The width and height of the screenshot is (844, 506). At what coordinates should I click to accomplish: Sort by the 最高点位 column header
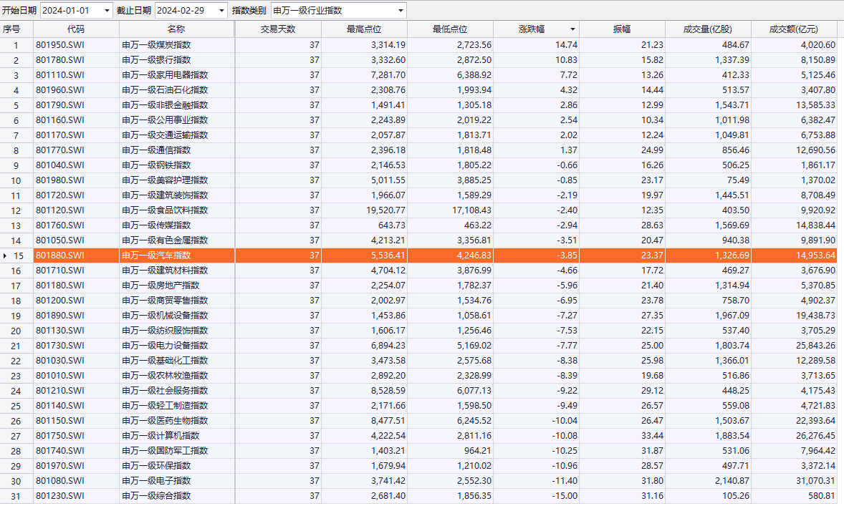[365, 29]
